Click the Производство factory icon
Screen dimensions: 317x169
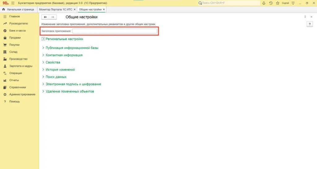point(5,59)
